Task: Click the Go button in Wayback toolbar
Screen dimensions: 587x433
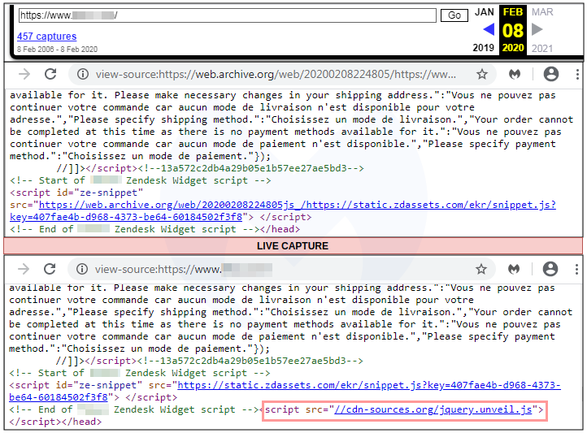Action: point(454,15)
